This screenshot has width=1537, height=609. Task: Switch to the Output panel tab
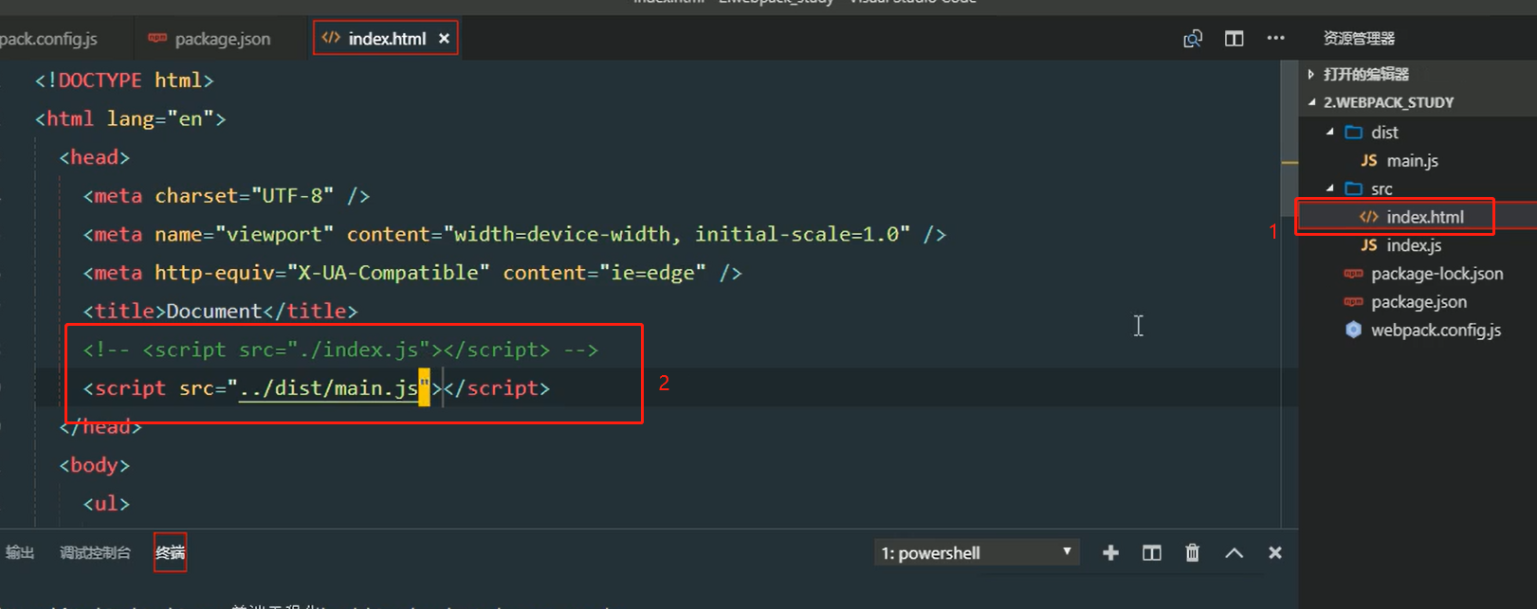point(20,553)
